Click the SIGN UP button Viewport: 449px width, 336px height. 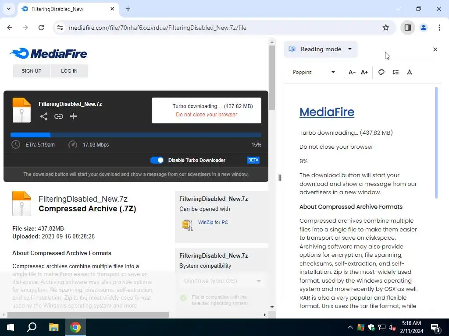32,71
